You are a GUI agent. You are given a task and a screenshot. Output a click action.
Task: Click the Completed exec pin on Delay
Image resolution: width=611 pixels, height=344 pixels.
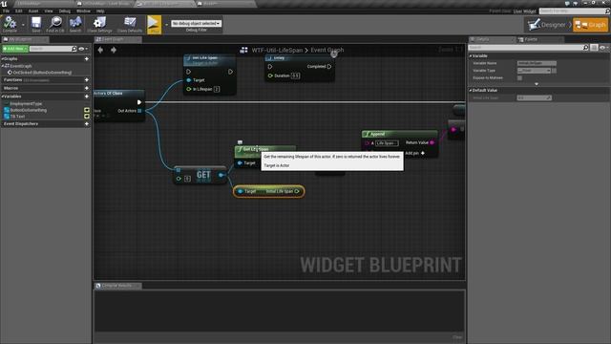[x=329, y=67]
